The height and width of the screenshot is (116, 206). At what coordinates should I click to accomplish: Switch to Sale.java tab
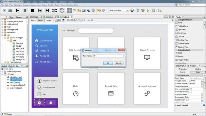[49, 17]
